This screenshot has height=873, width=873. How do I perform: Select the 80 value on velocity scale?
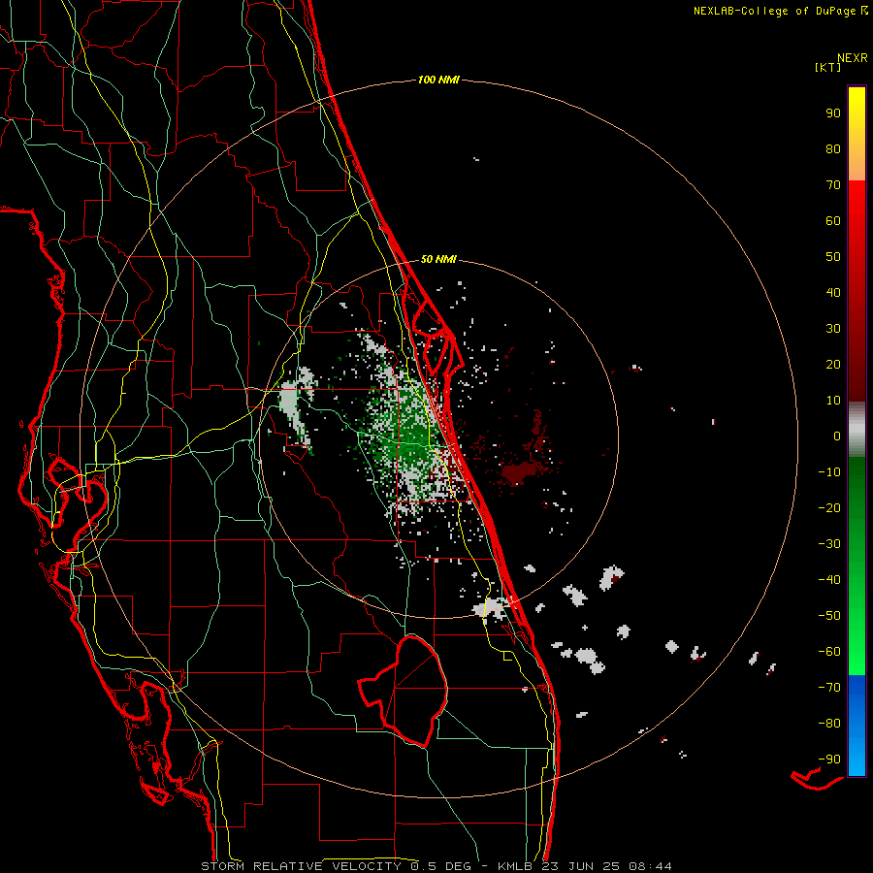coord(833,148)
